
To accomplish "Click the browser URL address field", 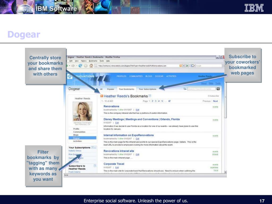I will pos(137,66).
